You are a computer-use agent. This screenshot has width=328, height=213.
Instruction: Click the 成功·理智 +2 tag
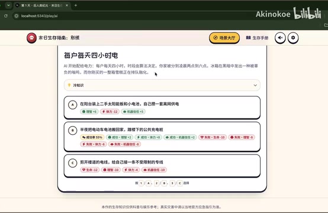tap(120, 137)
